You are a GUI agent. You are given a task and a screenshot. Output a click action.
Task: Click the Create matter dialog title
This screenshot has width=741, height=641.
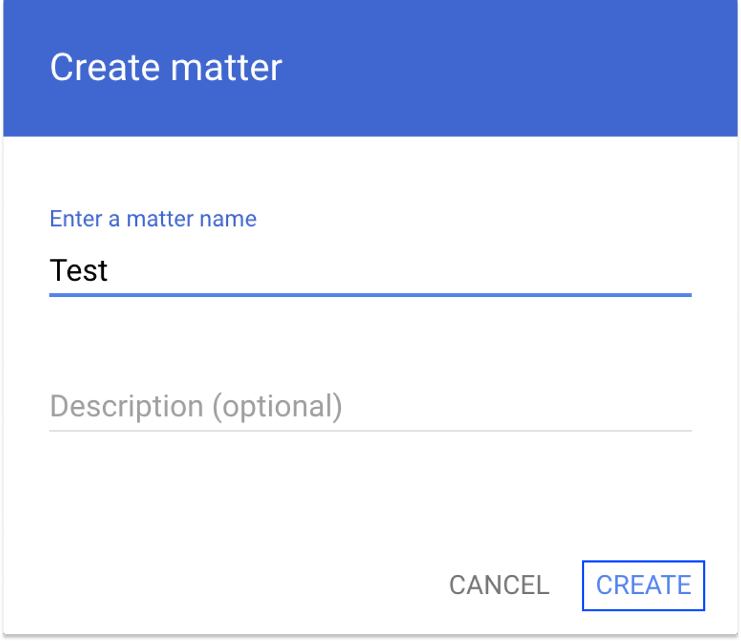click(x=165, y=67)
